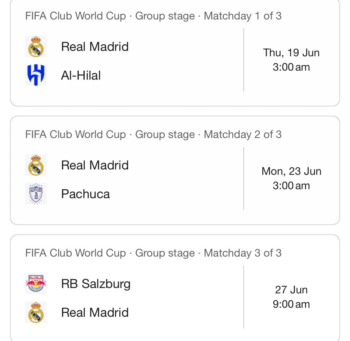The height and width of the screenshot is (341, 350).
Task: Click Real Madrid crest in Matchday 3 card
Action: coord(36,312)
